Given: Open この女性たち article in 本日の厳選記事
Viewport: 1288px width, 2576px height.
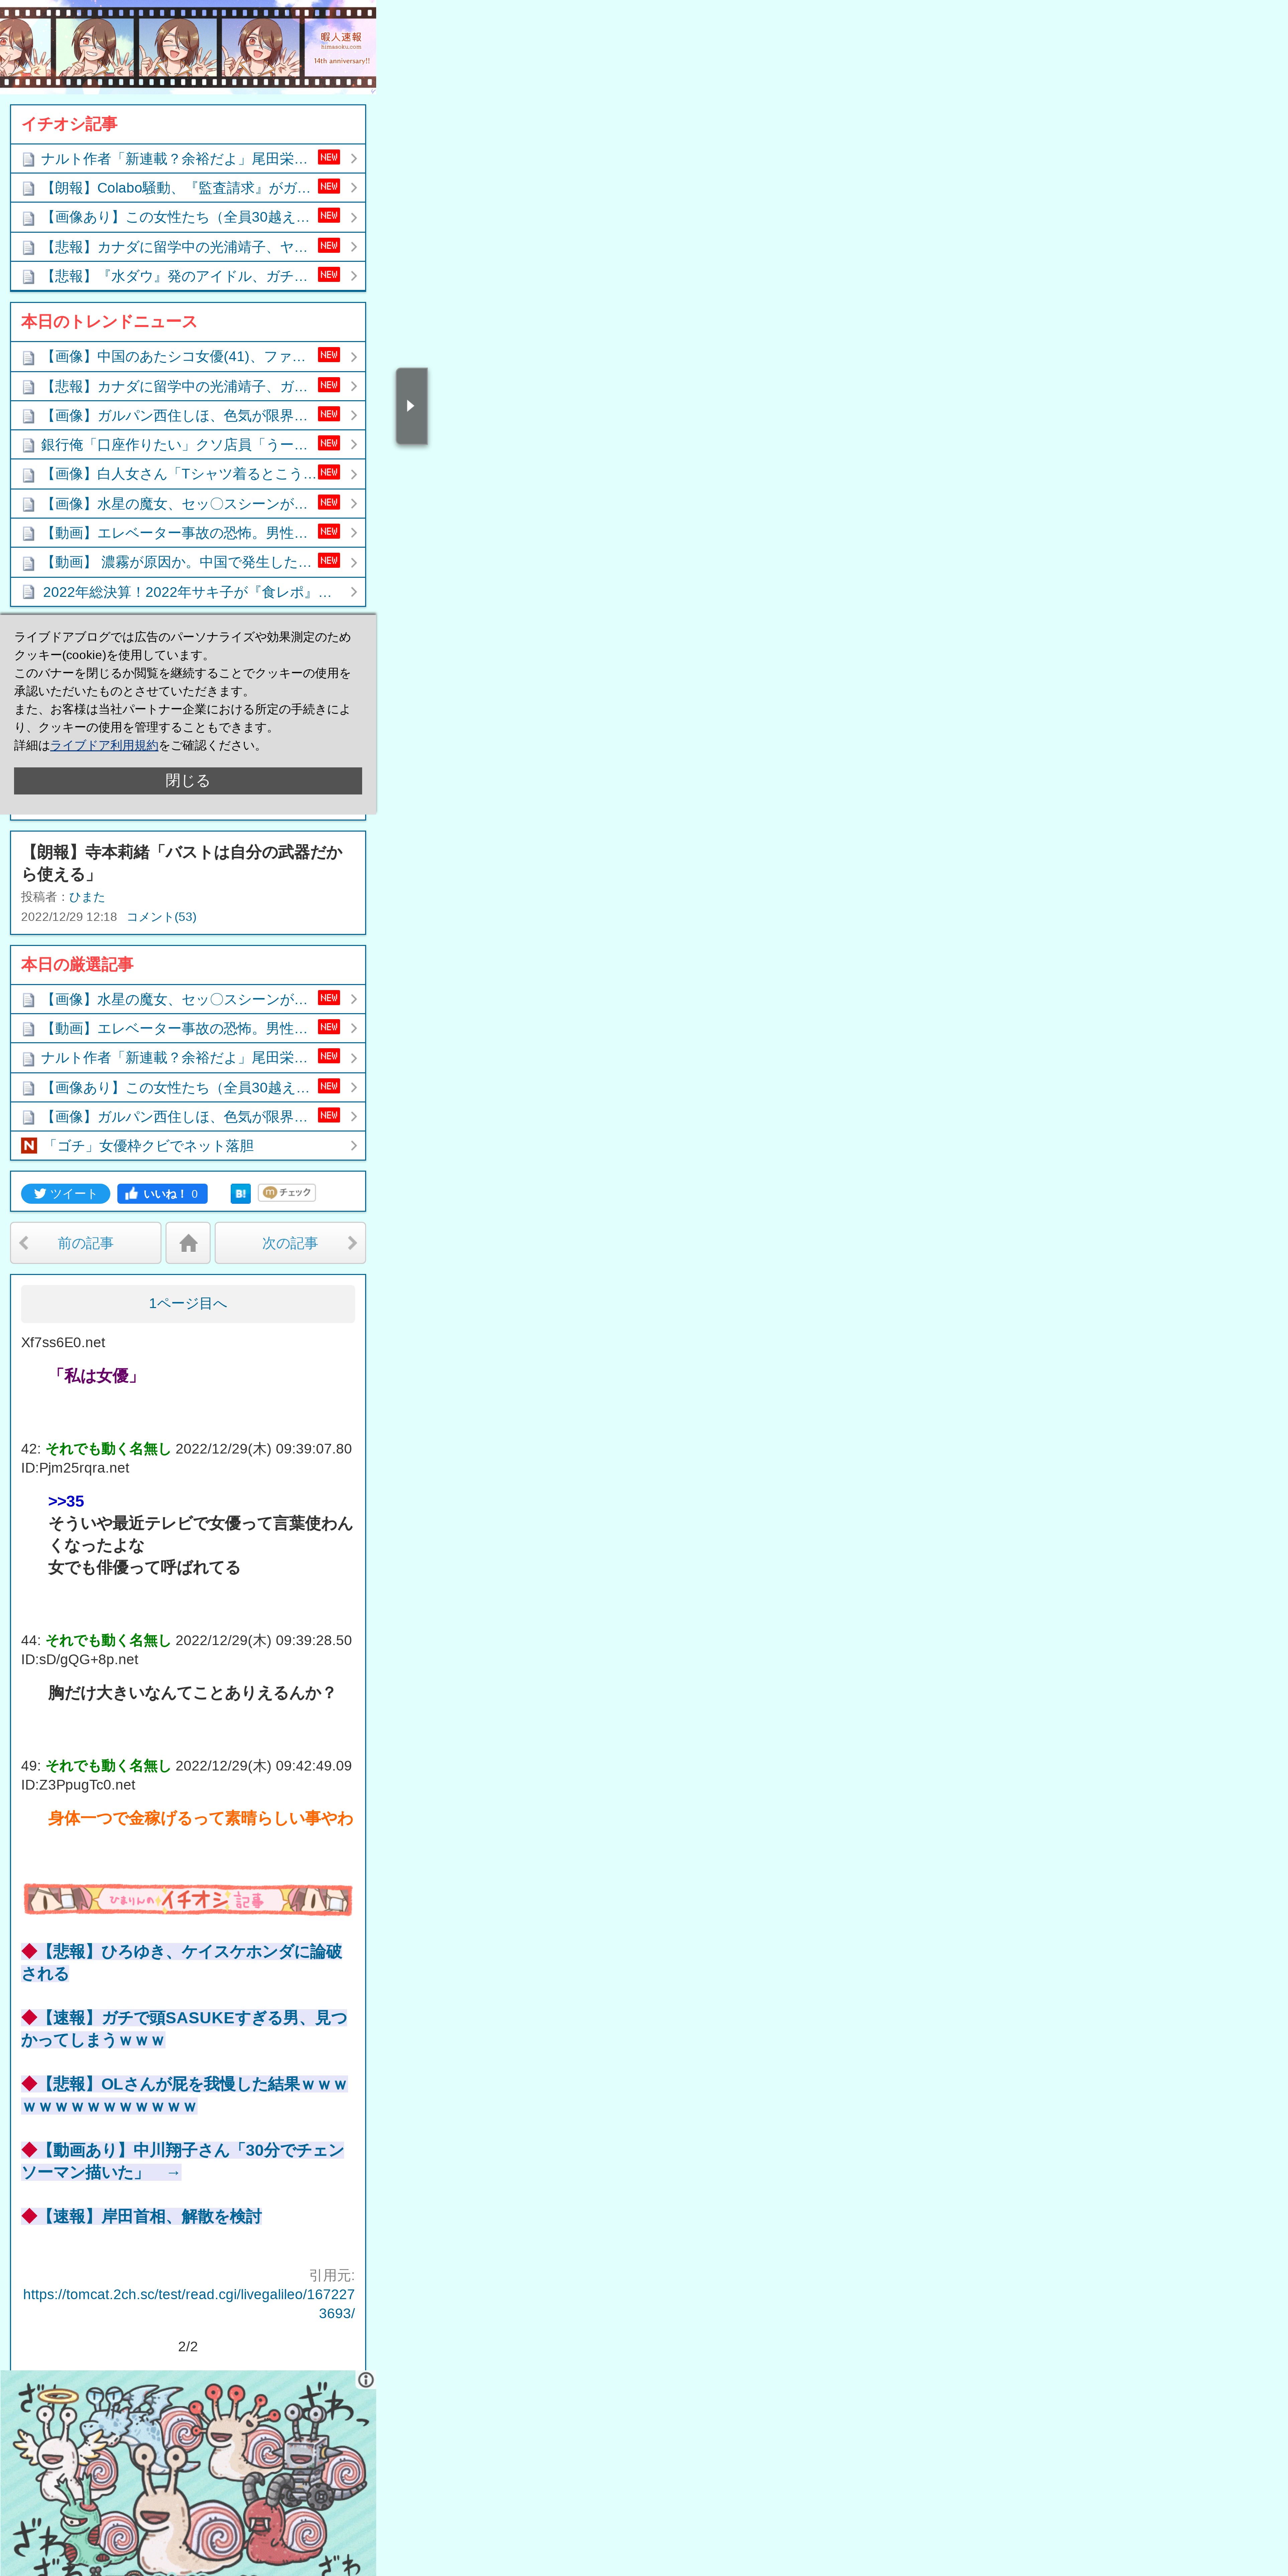Looking at the screenshot, I should tap(188, 1087).
